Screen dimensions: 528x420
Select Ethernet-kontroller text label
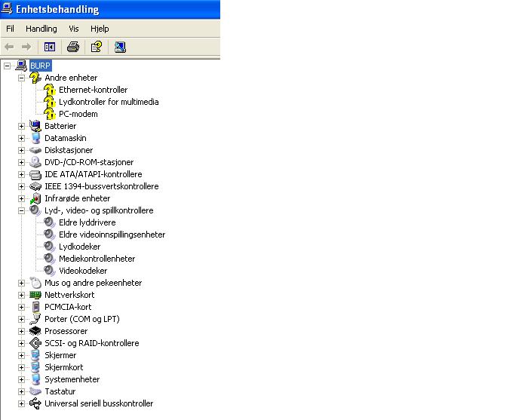[x=94, y=90]
